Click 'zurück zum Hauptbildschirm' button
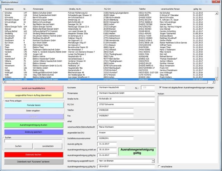This screenshot has width=222, height=171. [34, 88]
